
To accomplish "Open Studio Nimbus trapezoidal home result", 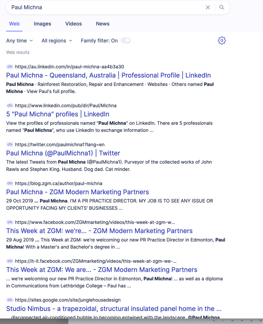I will tap(114, 308).
